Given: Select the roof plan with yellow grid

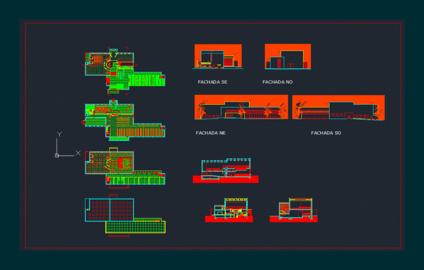Looking at the screenshot, I should tap(125, 215).
